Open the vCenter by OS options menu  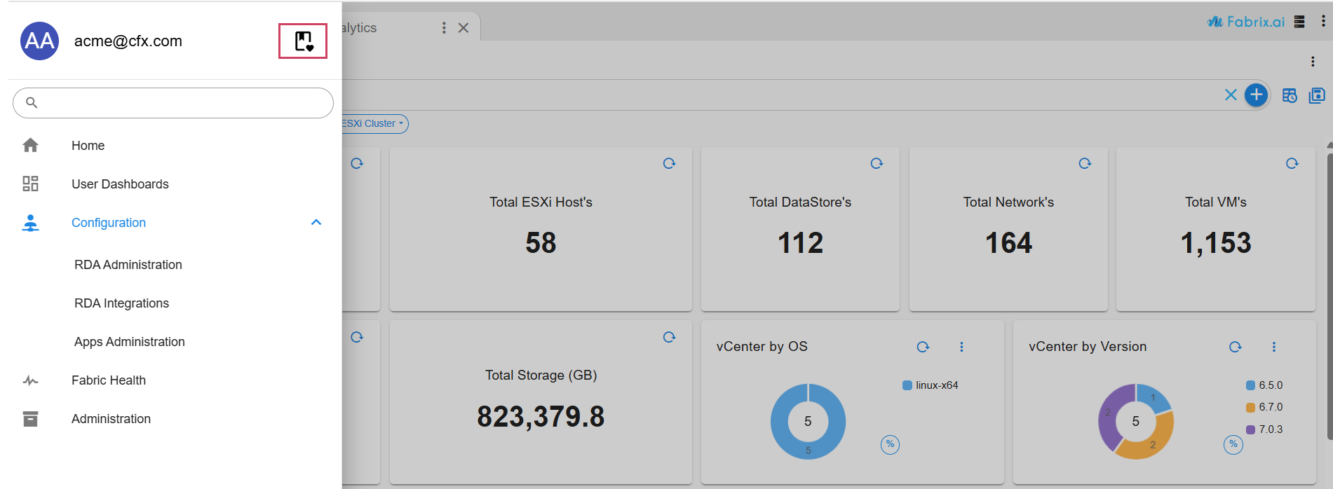click(961, 347)
